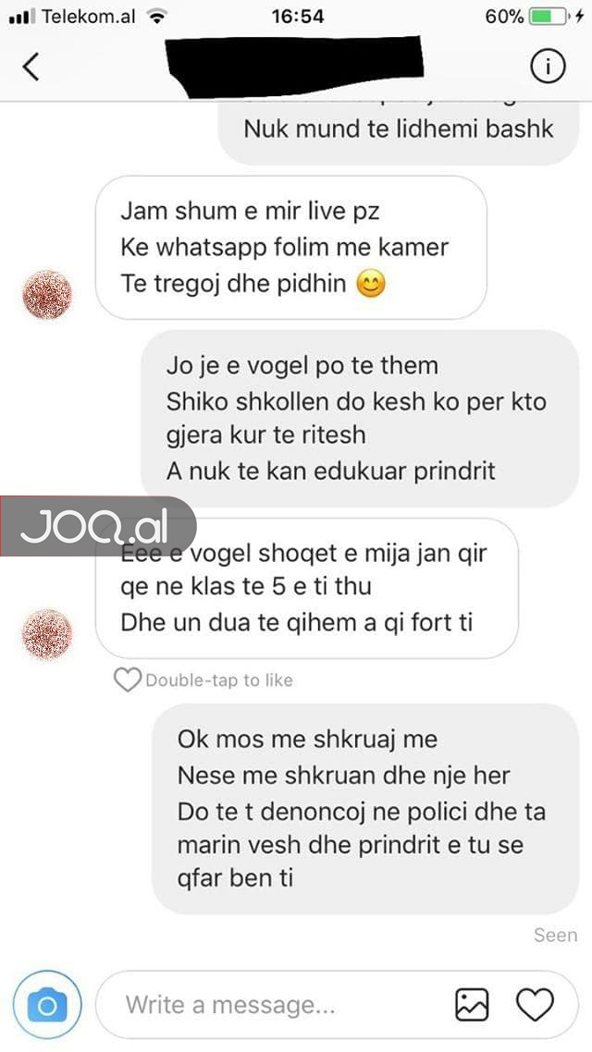Tap the Double-tap to like text
Viewport: 592px width, 1052px height.
219,680
